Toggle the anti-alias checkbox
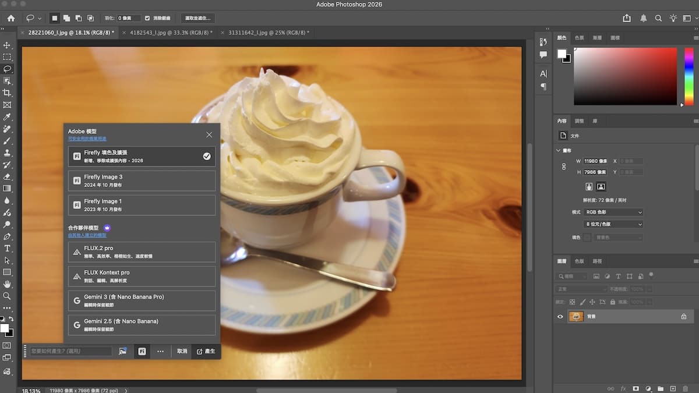Image resolution: width=699 pixels, height=393 pixels. (147, 18)
